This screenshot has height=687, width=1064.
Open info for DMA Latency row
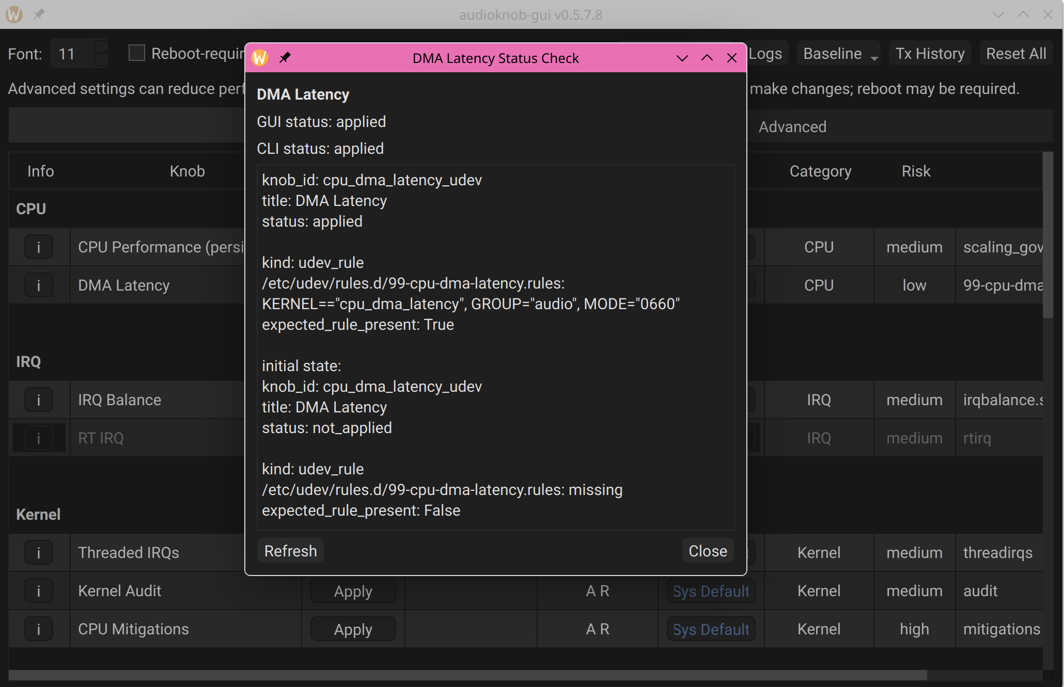point(39,285)
